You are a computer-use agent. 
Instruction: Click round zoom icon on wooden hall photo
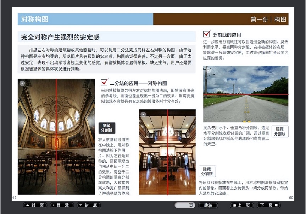point(143,114)
